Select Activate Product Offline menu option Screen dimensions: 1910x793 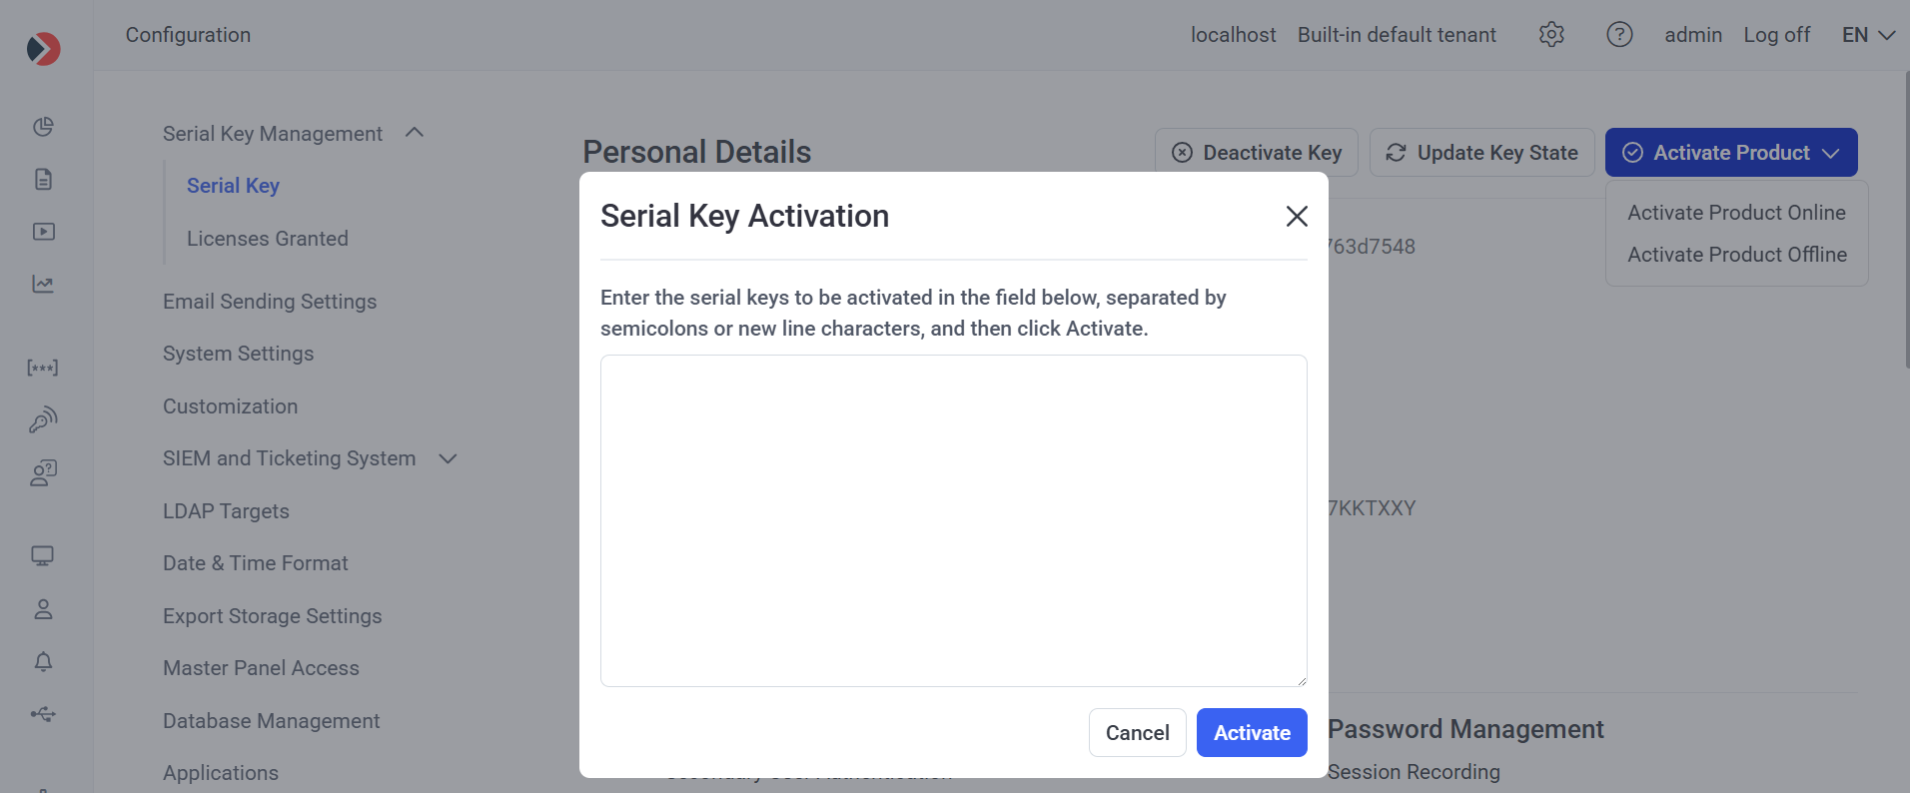coord(1736,255)
